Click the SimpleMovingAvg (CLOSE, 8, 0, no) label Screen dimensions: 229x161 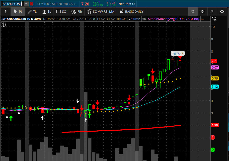pos(173,19)
